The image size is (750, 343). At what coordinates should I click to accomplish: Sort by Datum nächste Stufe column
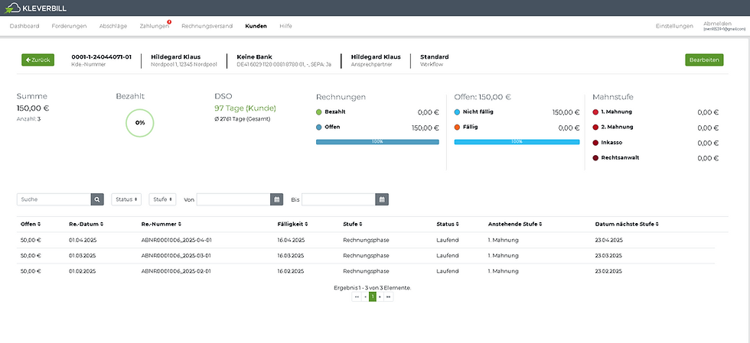point(628,224)
